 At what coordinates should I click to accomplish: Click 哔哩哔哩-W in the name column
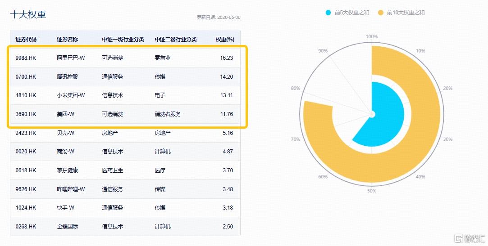coord(71,189)
